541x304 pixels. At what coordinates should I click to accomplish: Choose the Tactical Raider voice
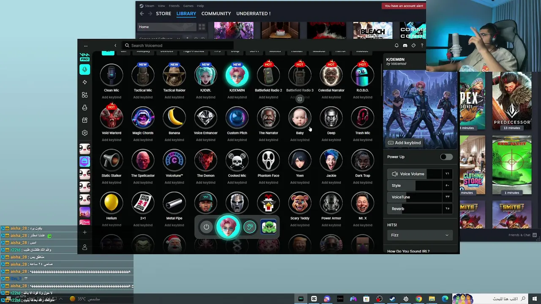pos(174,75)
